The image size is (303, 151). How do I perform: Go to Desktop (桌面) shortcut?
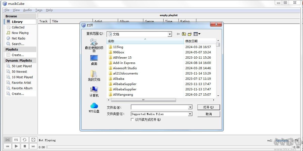point(94,60)
